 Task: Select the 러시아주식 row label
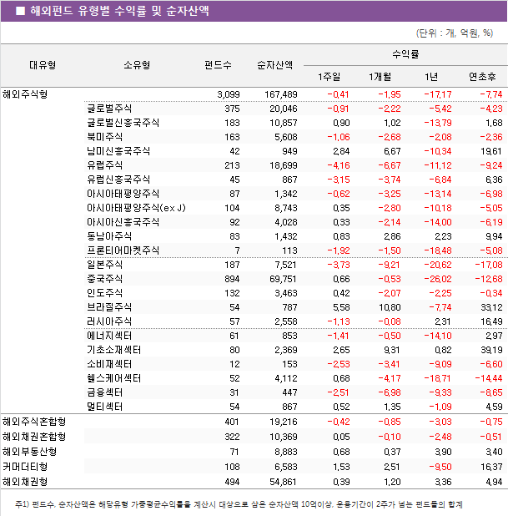109,321
